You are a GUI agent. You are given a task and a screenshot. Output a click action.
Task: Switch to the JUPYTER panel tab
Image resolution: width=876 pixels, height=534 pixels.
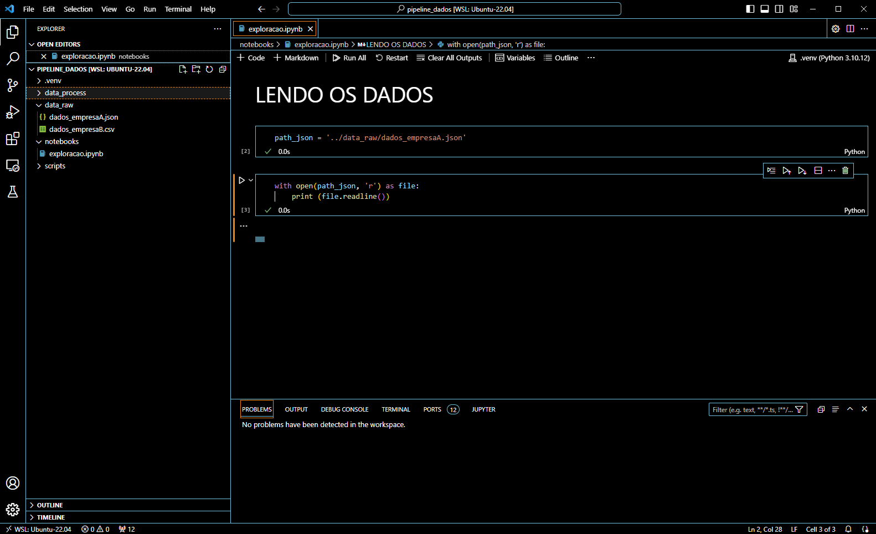coord(483,409)
